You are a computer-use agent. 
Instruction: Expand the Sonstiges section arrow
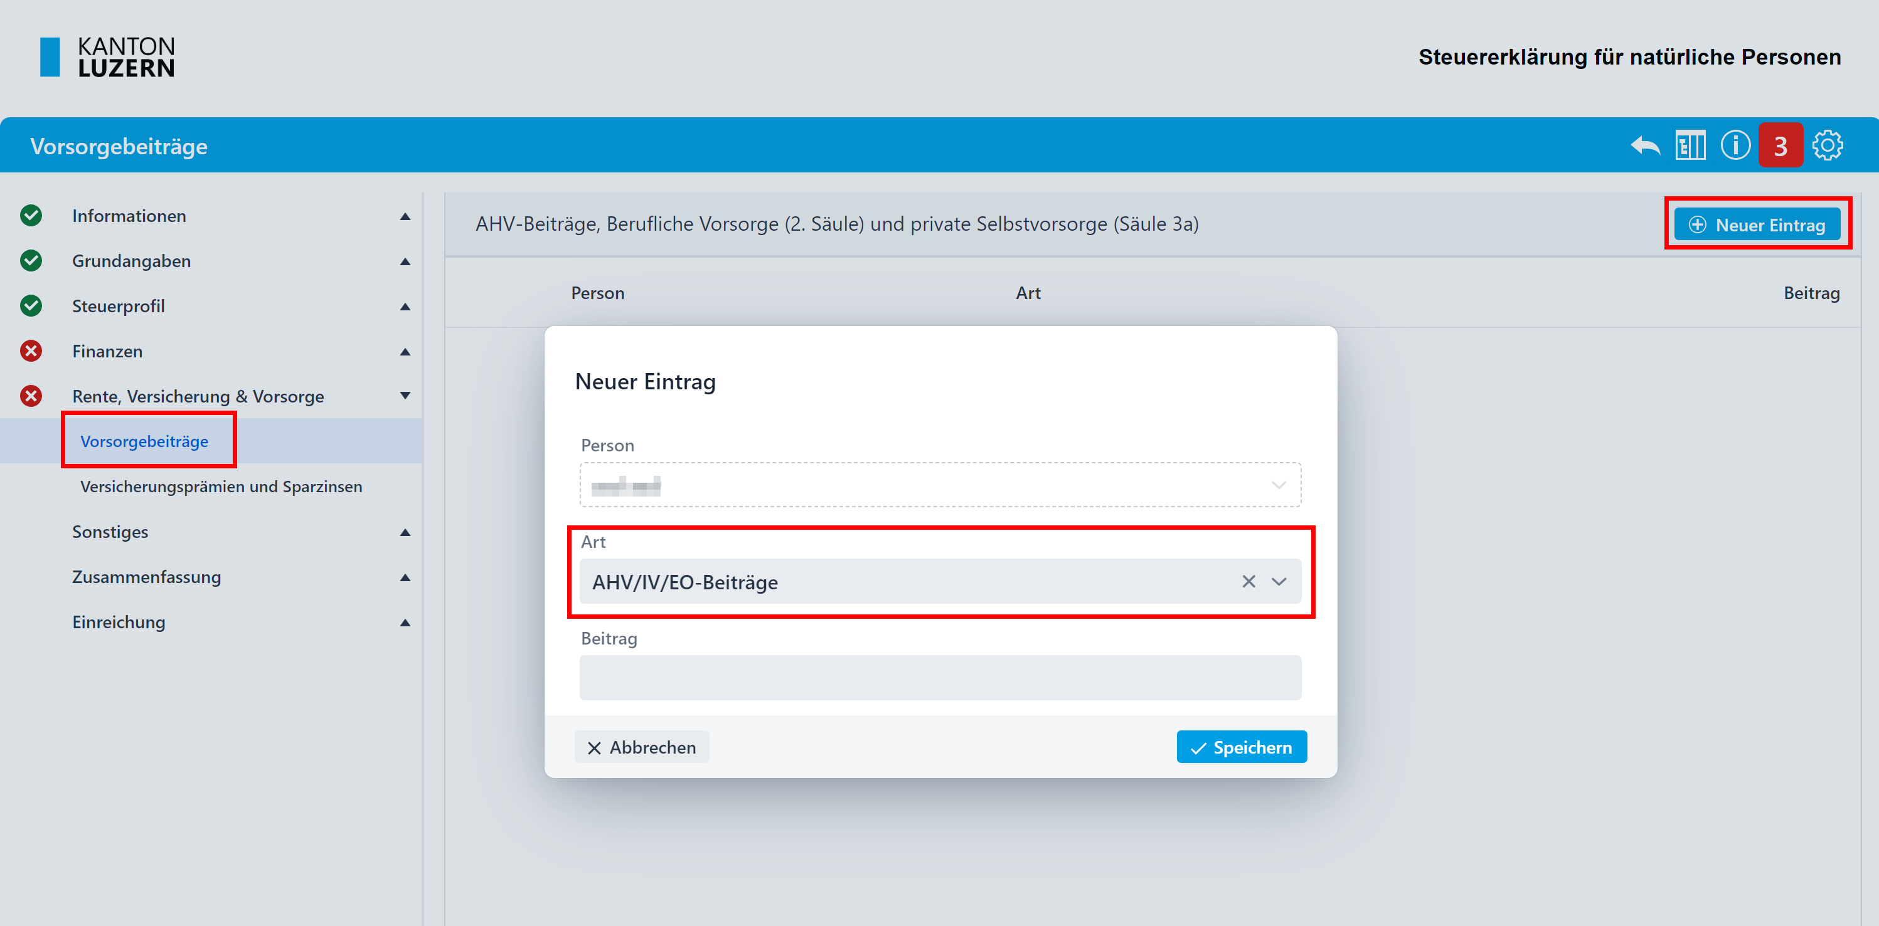coord(405,532)
